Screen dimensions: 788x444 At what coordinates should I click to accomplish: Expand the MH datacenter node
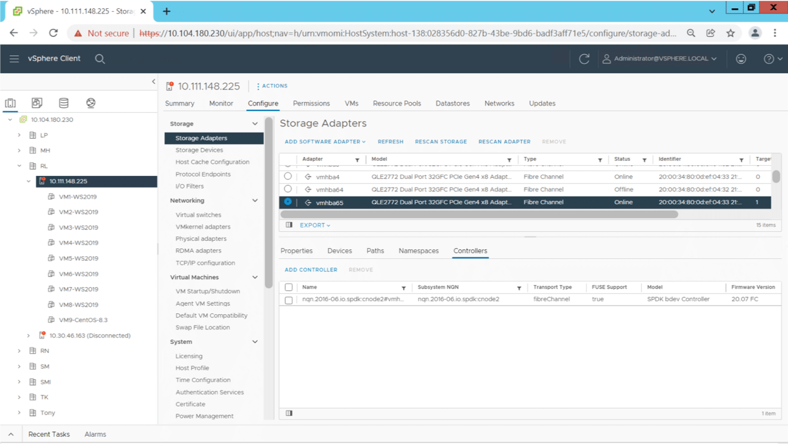pos(19,151)
